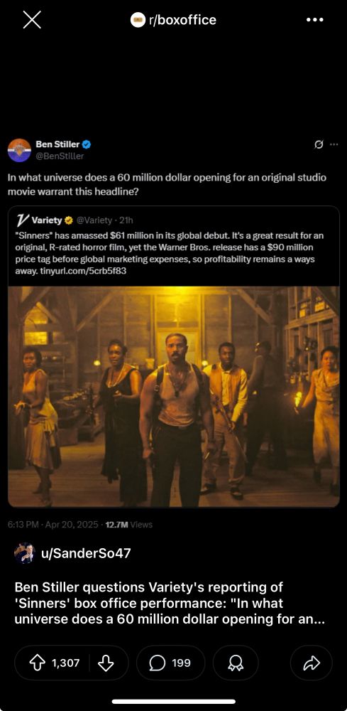347x711 pixels.
Task: Share the post with the arrow icon
Action: [x=312, y=663]
